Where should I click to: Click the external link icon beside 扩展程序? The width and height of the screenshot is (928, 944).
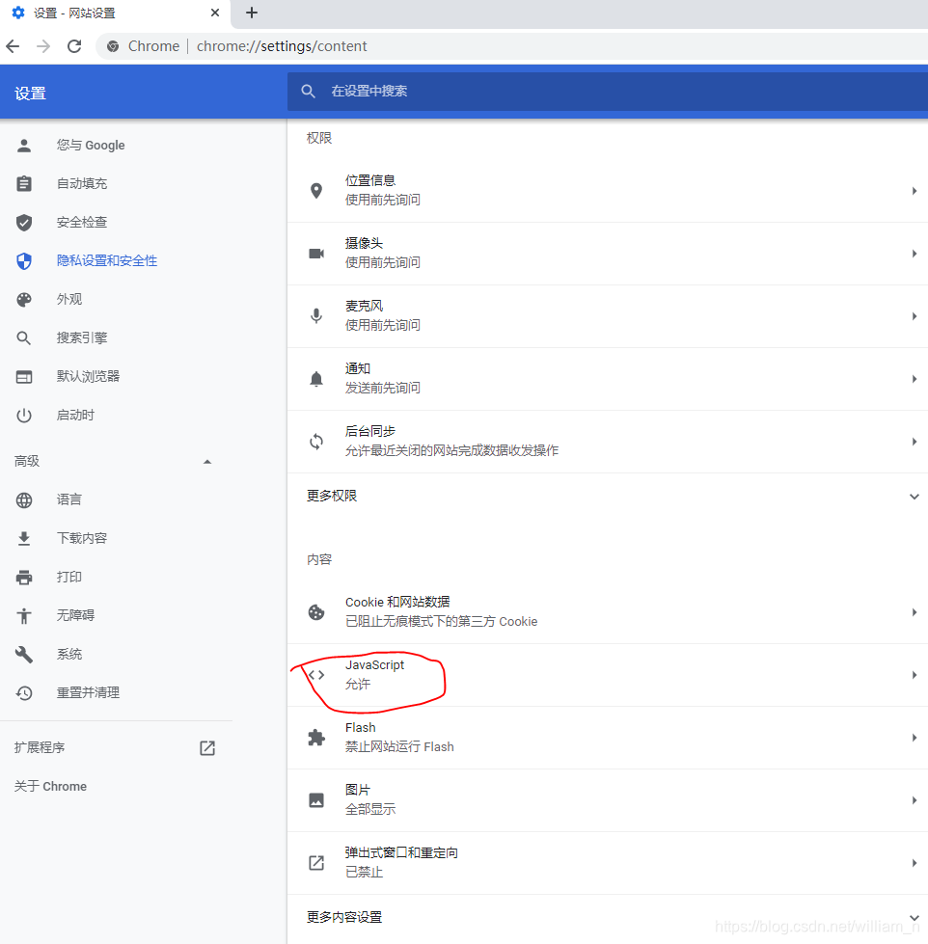point(207,747)
